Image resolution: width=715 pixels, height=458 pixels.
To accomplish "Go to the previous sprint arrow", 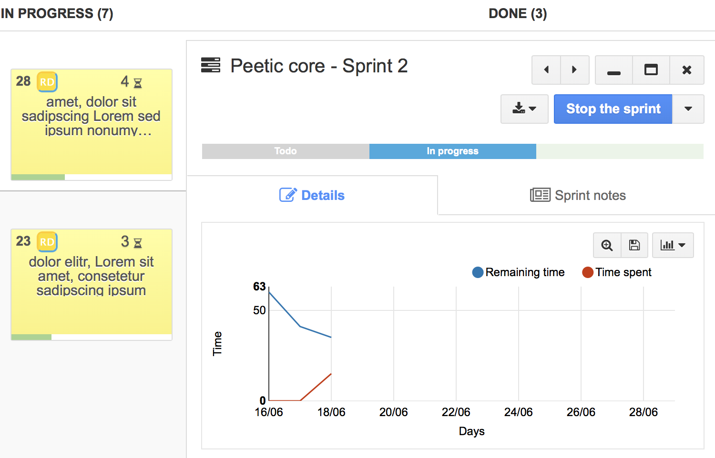I will click(x=546, y=70).
